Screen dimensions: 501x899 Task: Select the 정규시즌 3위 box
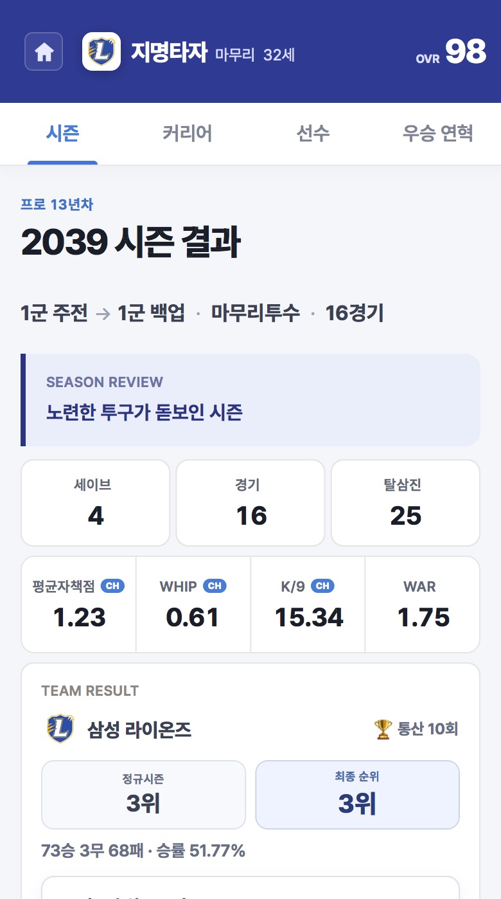pyautogui.click(x=143, y=795)
